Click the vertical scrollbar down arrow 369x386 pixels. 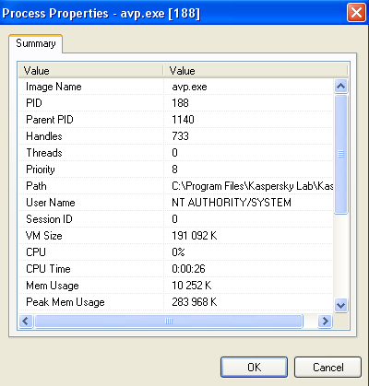(x=340, y=305)
